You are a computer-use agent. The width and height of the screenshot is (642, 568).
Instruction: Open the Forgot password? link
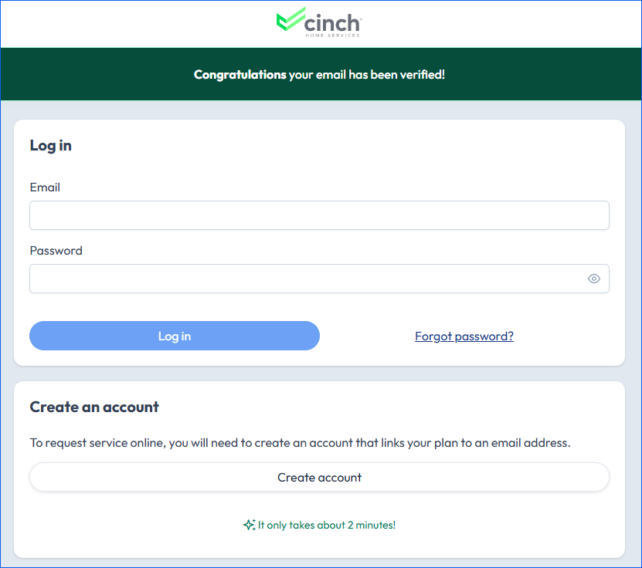pyautogui.click(x=464, y=336)
